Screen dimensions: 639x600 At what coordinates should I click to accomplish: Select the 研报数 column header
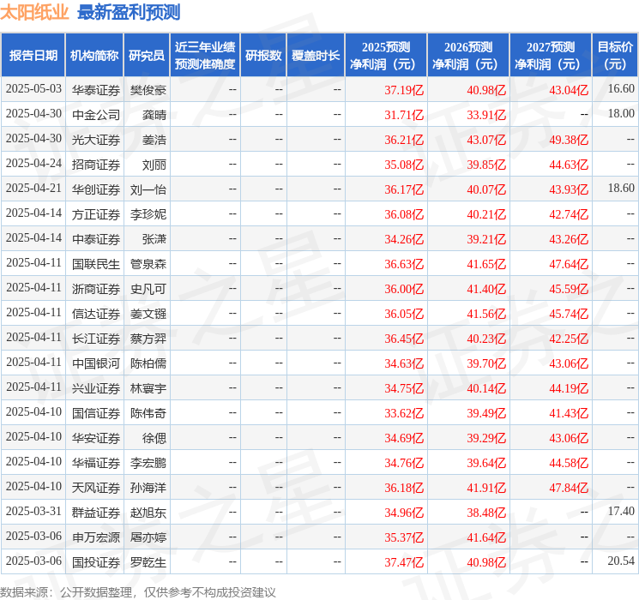click(262, 55)
